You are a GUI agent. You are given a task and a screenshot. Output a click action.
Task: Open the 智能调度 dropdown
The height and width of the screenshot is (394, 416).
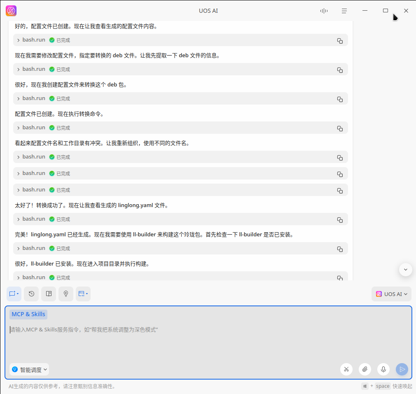(29, 370)
